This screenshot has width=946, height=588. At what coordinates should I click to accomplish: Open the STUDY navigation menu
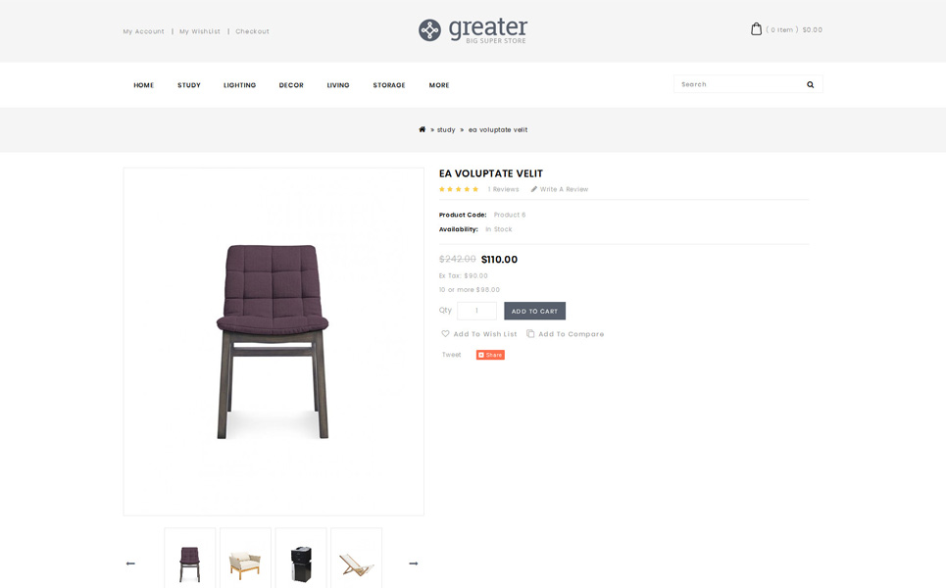click(x=189, y=85)
